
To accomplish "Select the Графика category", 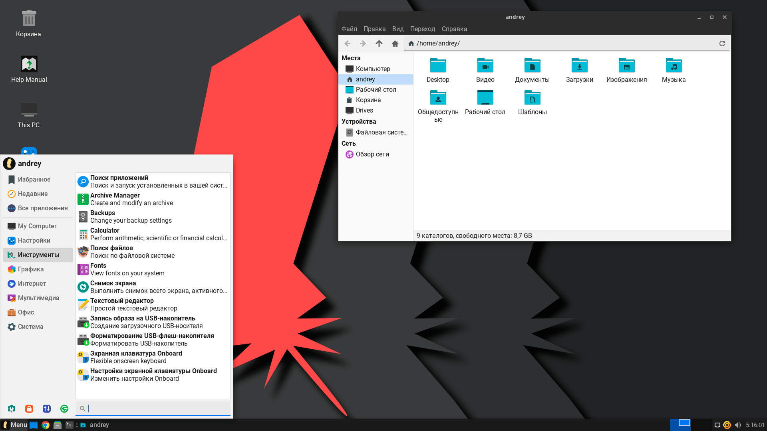I will coord(31,269).
